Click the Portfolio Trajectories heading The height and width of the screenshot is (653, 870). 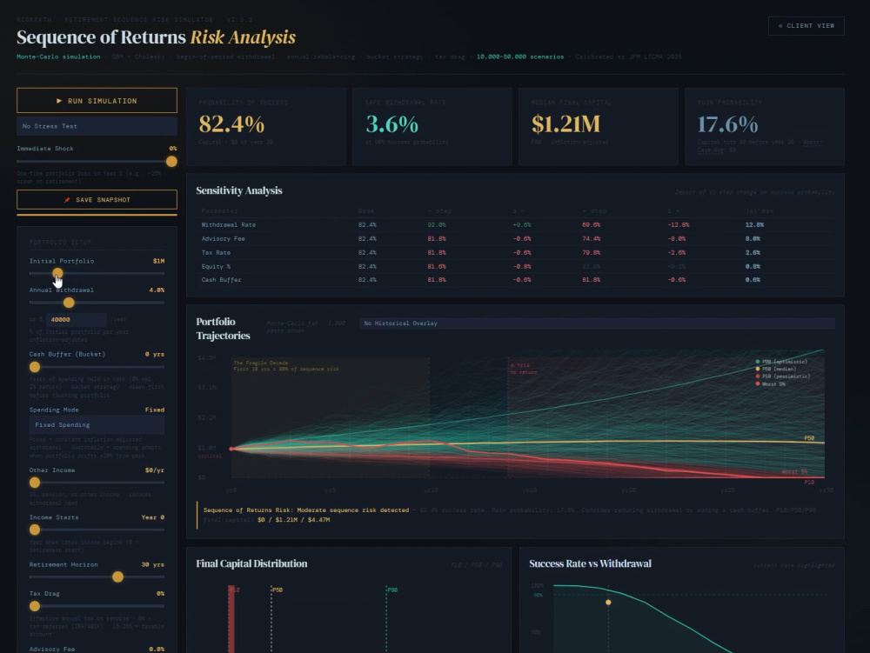point(223,329)
